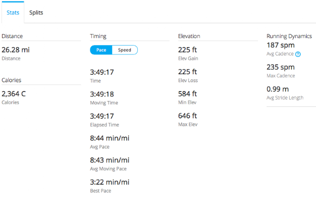Select the Pace toggle option
This screenshot has width=316, height=198.
101,50
